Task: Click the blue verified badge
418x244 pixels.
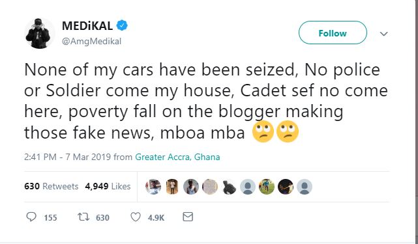Action: click(x=122, y=25)
